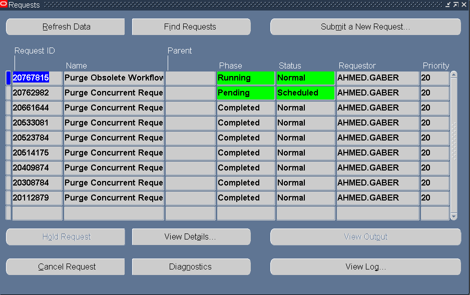Image resolution: width=470 pixels, height=295 pixels.
Task: Click the Scheduled status cell
Action: (x=305, y=92)
